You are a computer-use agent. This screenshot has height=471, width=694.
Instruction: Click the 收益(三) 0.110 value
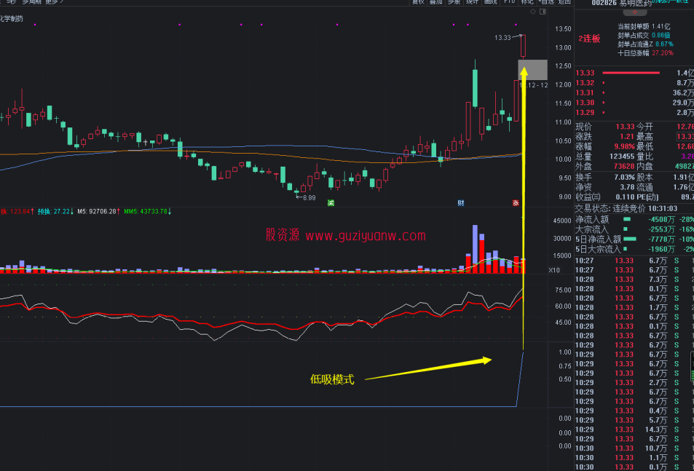[x=625, y=197]
